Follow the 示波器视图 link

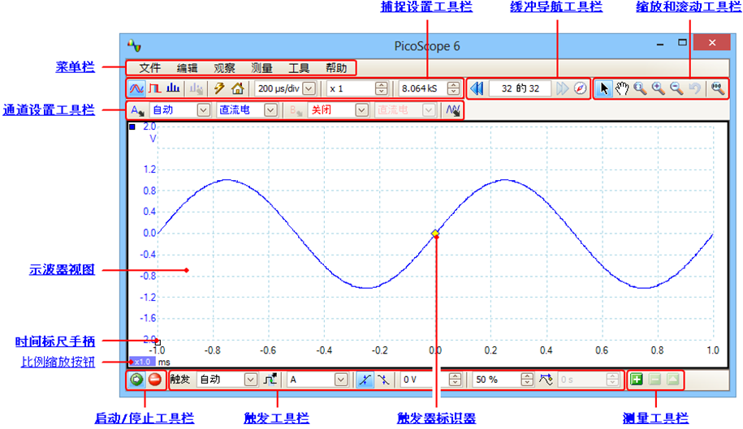pos(62,270)
